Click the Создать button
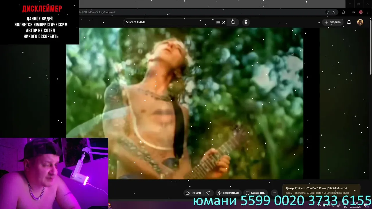The image size is (372, 209). tap(332, 22)
